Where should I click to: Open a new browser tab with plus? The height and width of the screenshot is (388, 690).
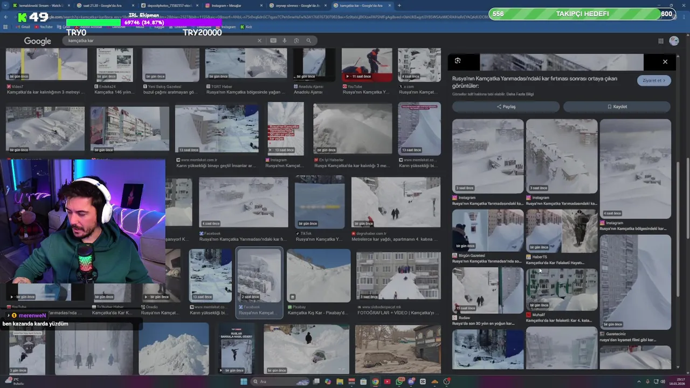point(399,5)
